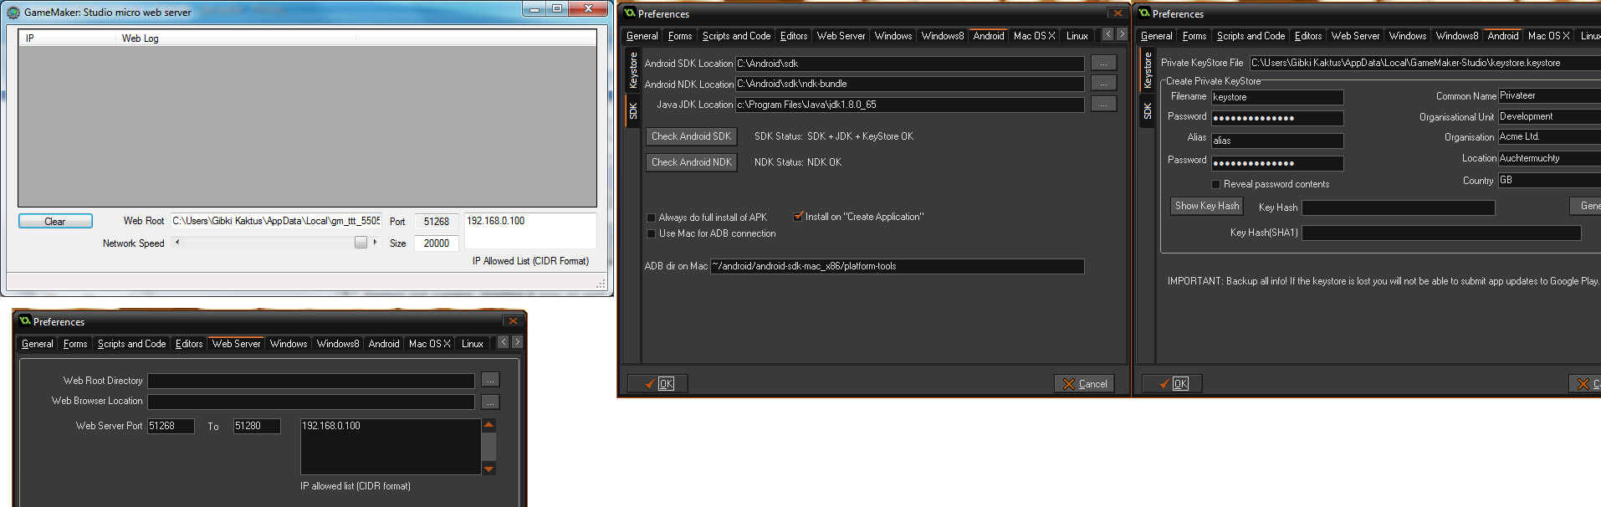Image resolution: width=1601 pixels, height=507 pixels.
Task: Browse for the Android NDK Location
Action: coord(1103,84)
